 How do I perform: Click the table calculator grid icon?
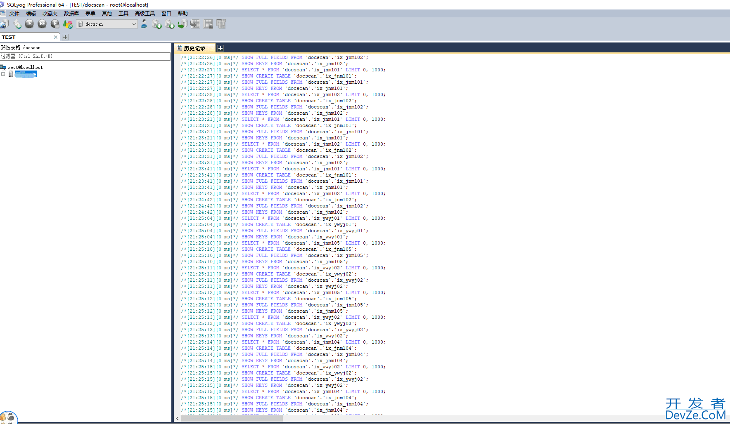click(208, 24)
